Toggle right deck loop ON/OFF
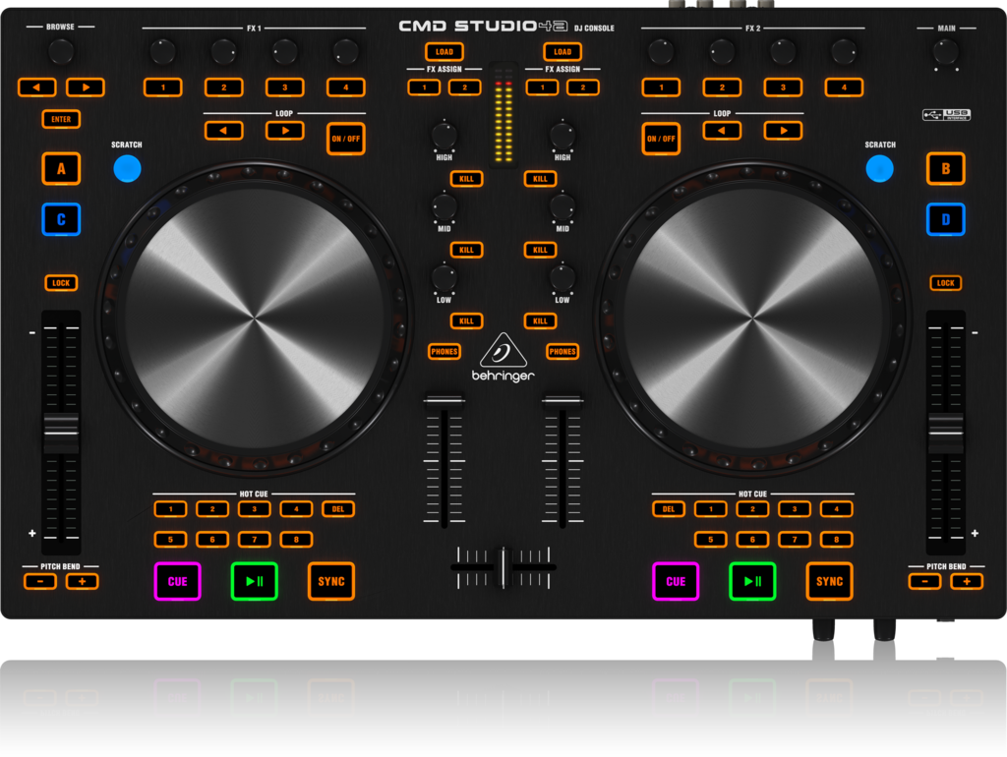1007x757 pixels. click(x=662, y=139)
